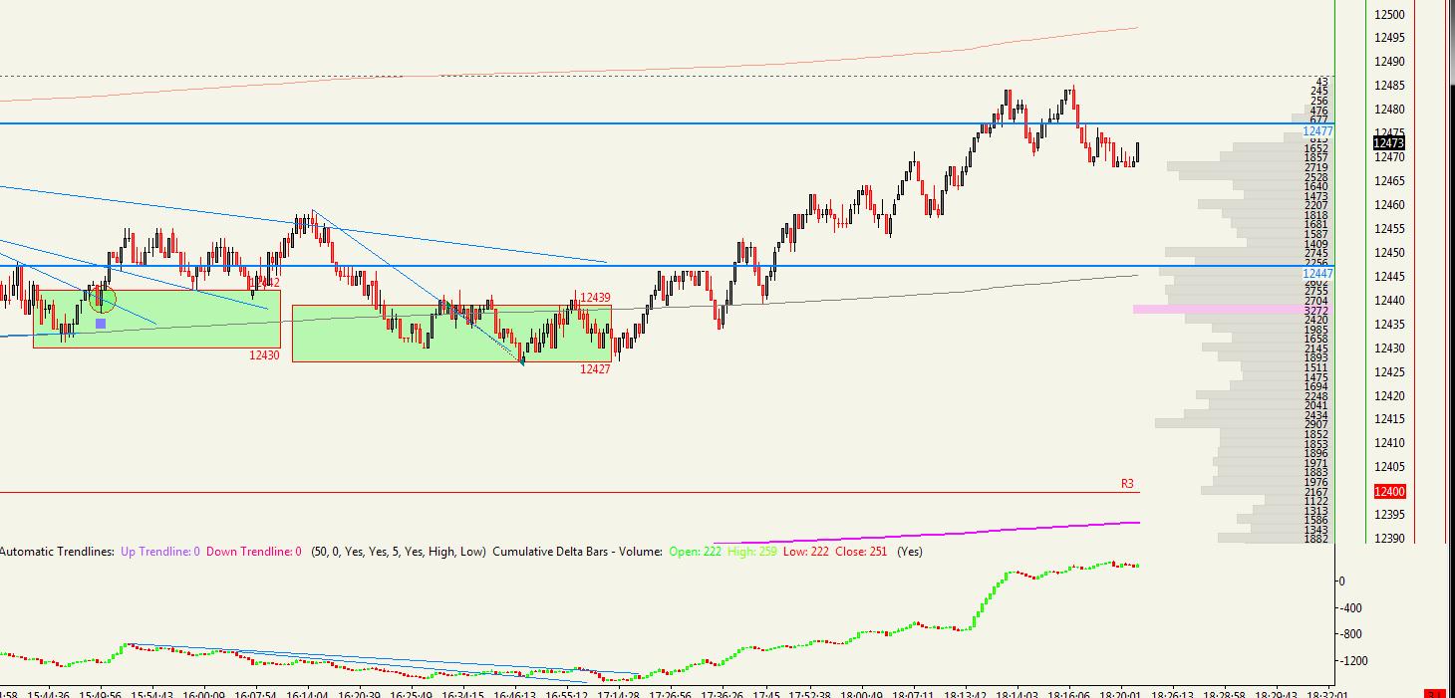Image resolution: width=1455 pixels, height=698 pixels.
Task: Click the 12460 price axis label
Action: (1389, 205)
